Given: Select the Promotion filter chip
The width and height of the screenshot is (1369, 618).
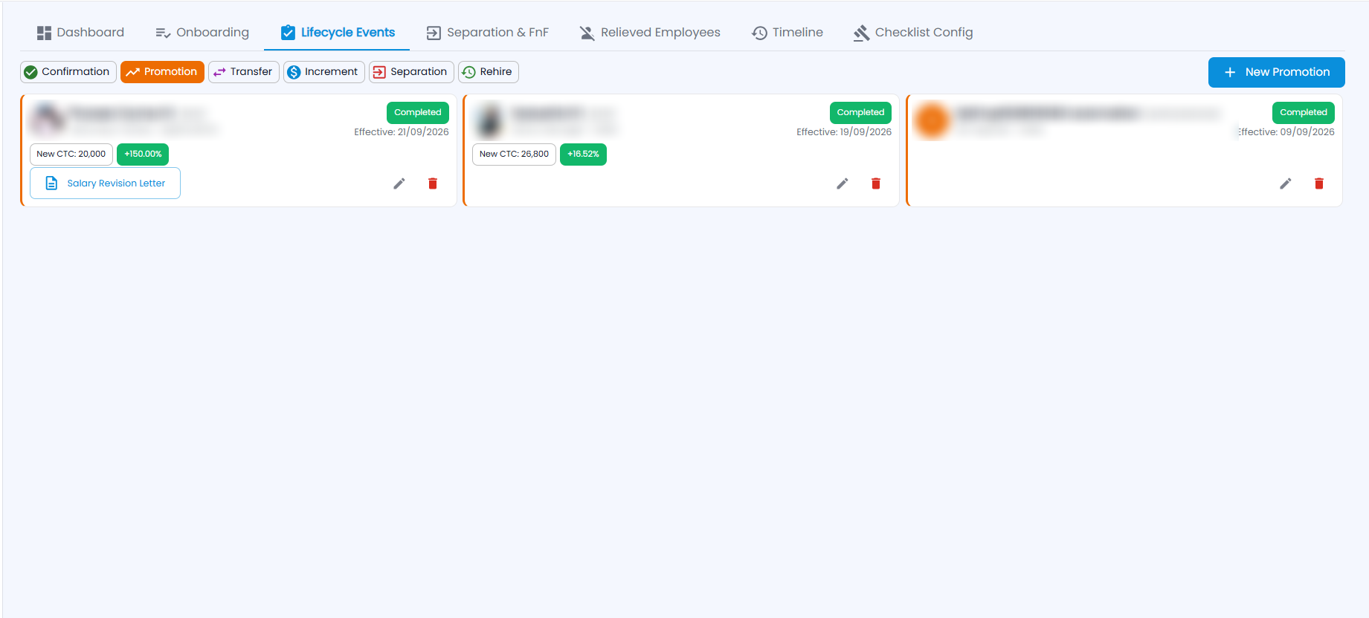Looking at the screenshot, I should tap(162, 72).
